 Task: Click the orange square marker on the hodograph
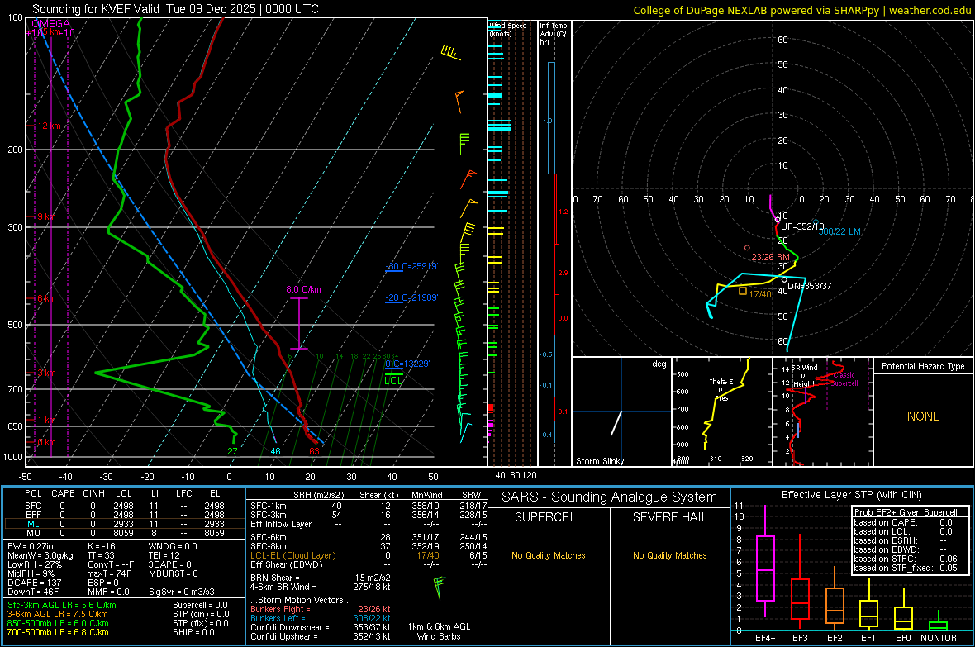743,291
